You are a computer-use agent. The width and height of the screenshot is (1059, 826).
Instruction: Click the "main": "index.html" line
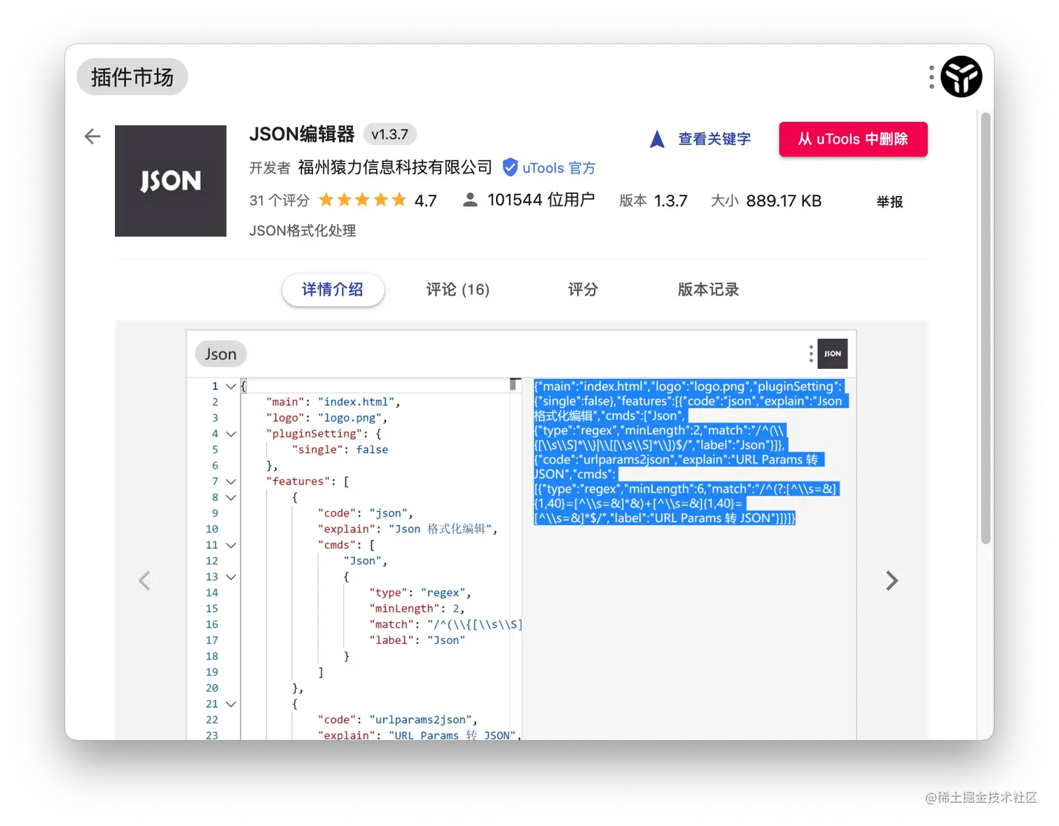pyautogui.click(x=333, y=402)
